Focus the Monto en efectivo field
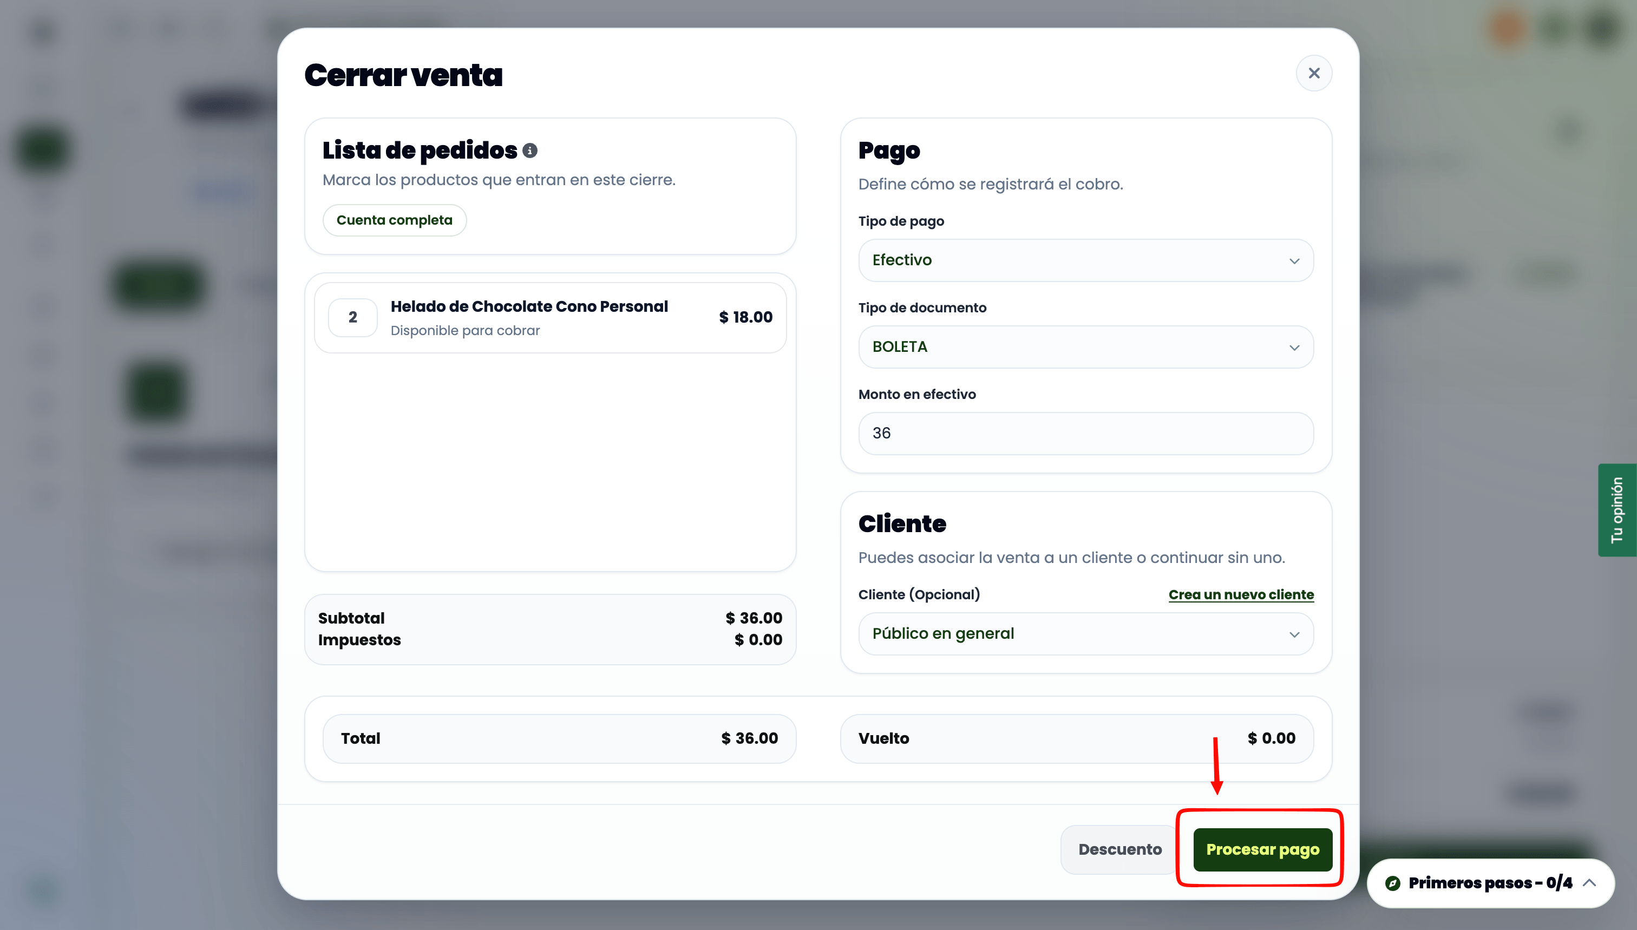Image resolution: width=1637 pixels, height=930 pixels. pyautogui.click(x=1086, y=433)
